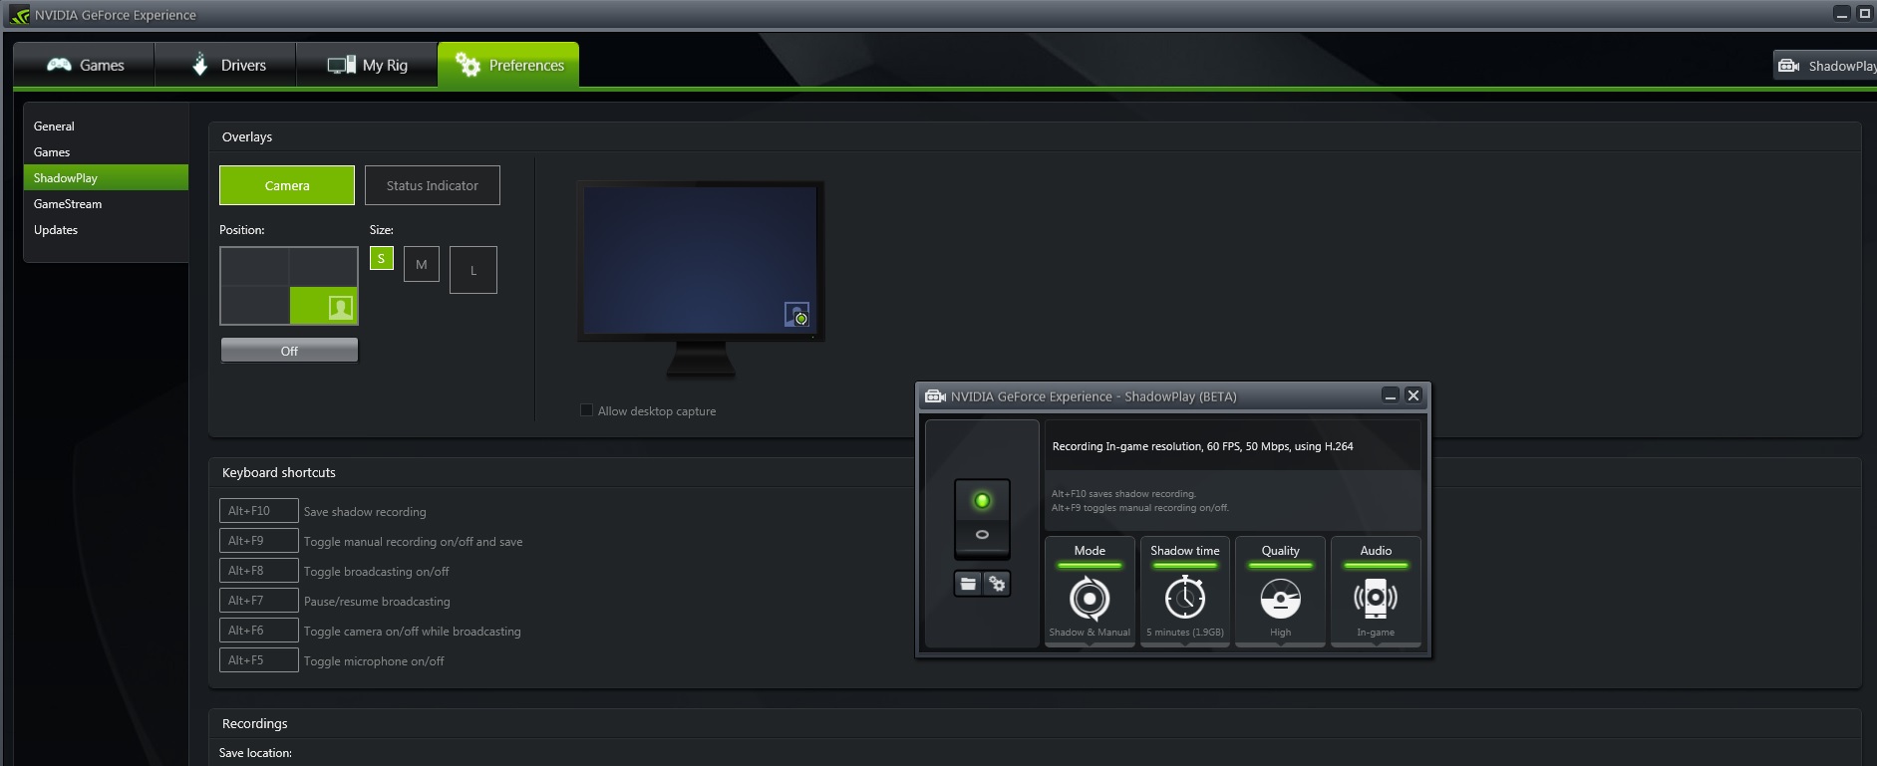Image resolution: width=1877 pixels, height=766 pixels.
Task: Select the Preferences tab
Action: [x=508, y=65]
